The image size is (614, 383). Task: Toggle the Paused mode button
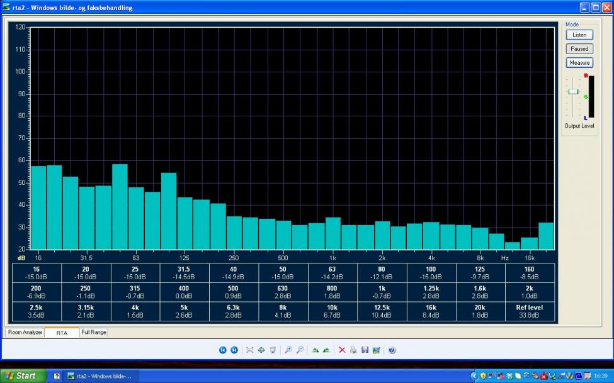579,49
